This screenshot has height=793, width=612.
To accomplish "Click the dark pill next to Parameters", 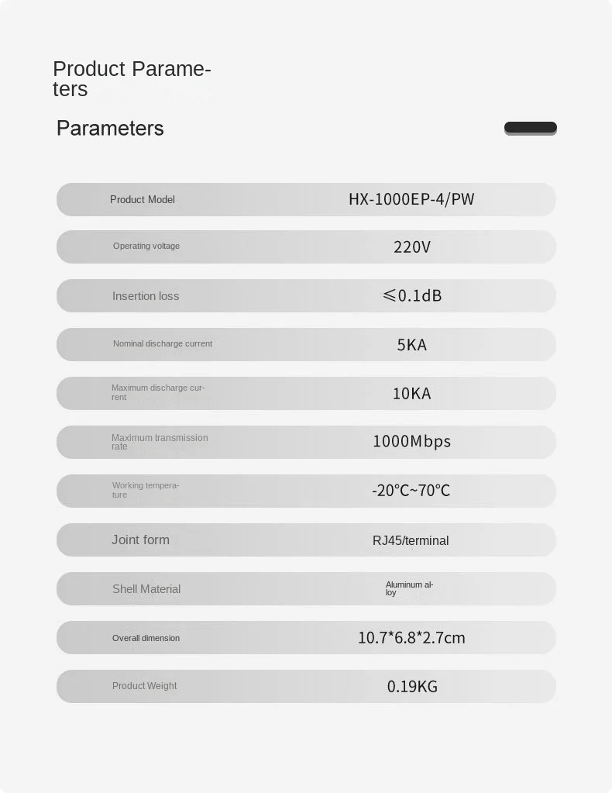I will [530, 128].
